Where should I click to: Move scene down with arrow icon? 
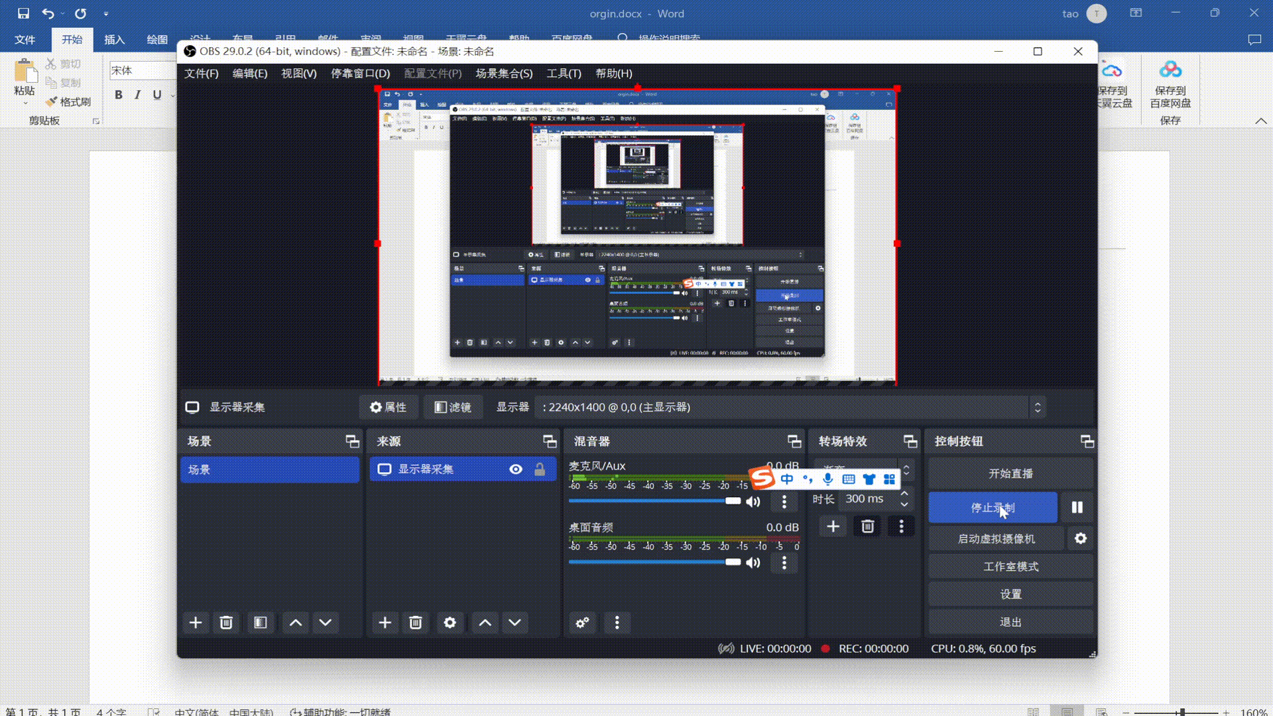(x=326, y=623)
